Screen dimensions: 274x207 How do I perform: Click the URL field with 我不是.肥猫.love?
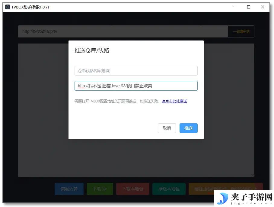(136, 86)
